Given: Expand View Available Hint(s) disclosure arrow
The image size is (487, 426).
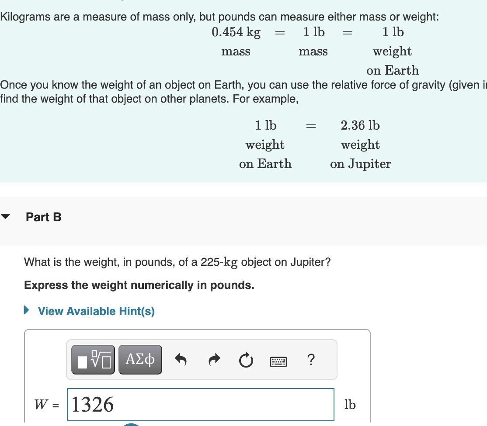Looking at the screenshot, I should tap(27, 311).
